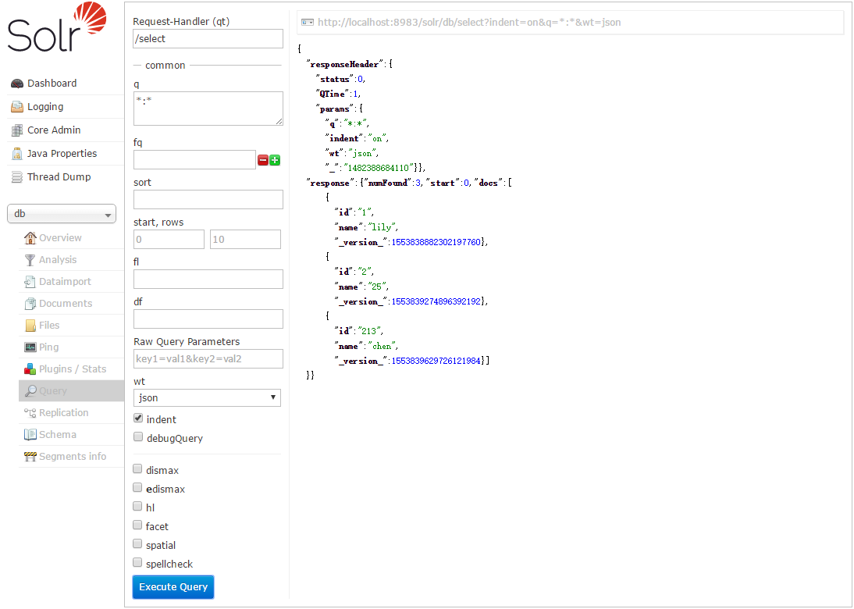854x609 pixels.
Task: Click the fq filter query field
Action: click(x=194, y=159)
